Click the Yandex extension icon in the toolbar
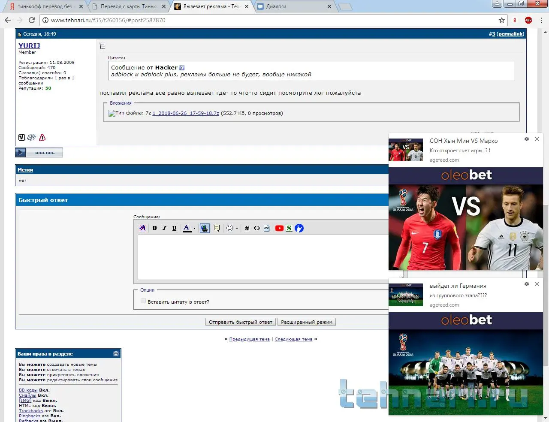Viewport: 549px width, 422px height. [x=515, y=20]
